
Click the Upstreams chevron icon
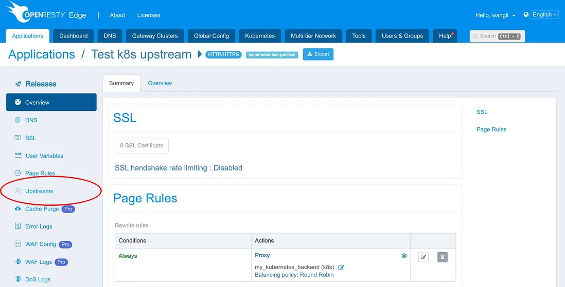[x=17, y=191]
